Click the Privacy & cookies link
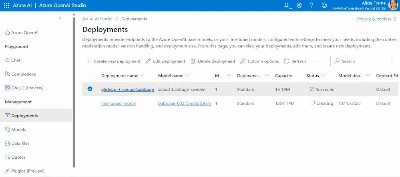This screenshot has height=177, width=400. tap(374, 19)
